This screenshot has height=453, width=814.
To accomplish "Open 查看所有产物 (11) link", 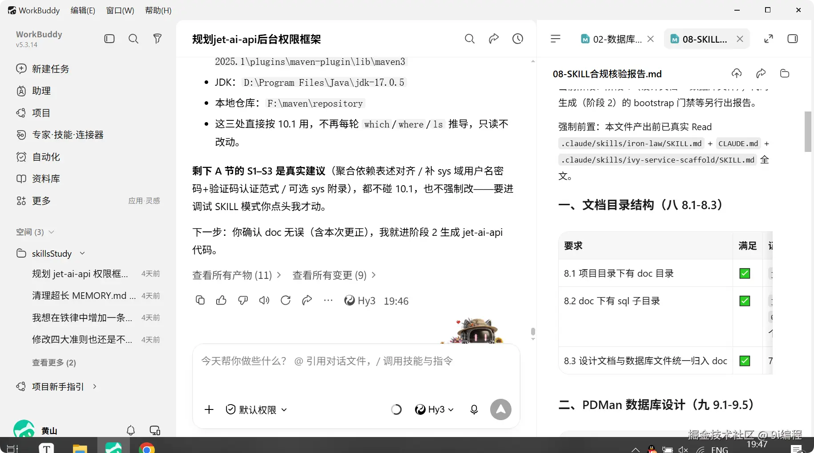I will coord(237,275).
